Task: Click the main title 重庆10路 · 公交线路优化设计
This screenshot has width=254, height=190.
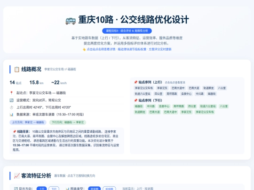Action: tap(134, 20)
